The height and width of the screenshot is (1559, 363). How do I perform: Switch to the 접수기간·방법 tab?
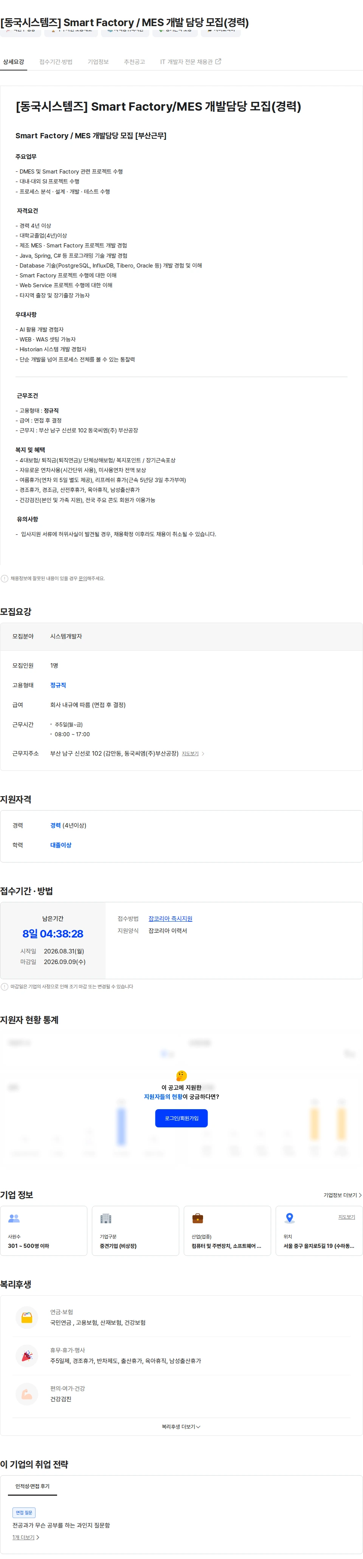click(56, 62)
